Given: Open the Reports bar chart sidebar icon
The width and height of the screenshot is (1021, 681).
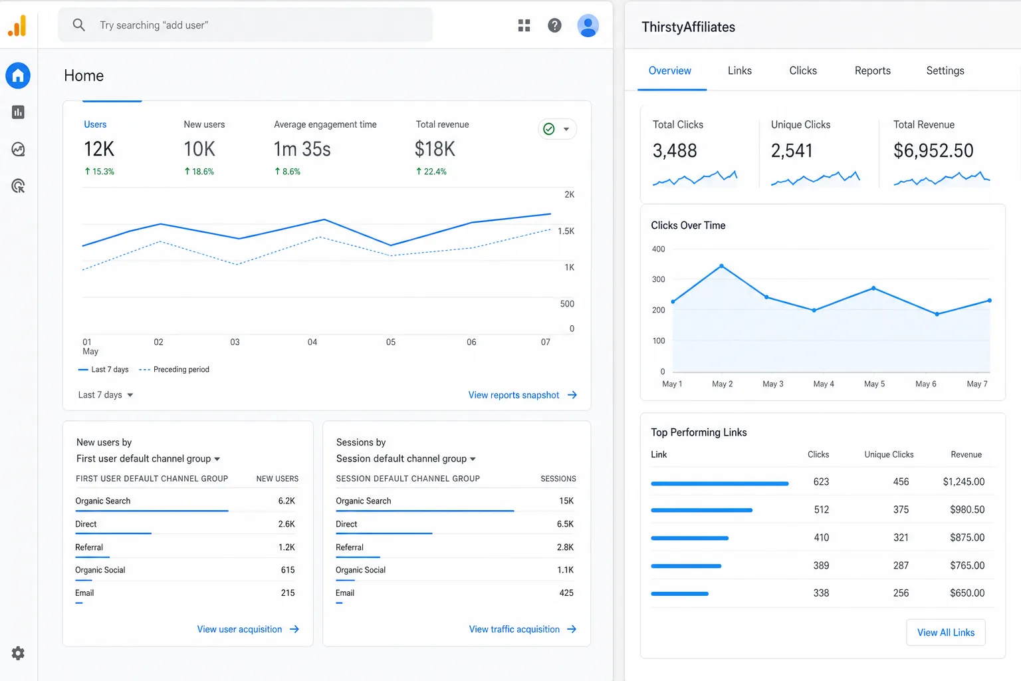Looking at the screenshot, I should tap(18, 112).
